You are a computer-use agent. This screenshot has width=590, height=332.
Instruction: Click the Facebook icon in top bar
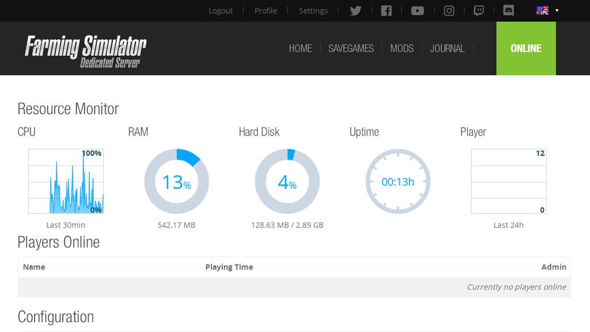click(x=386, y=10)
